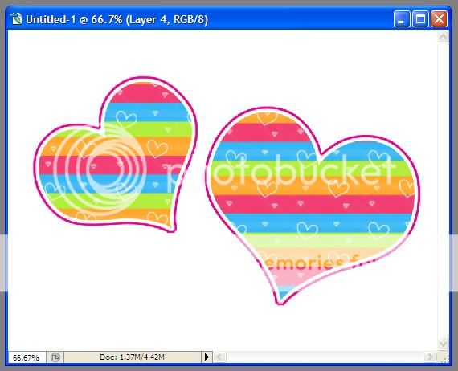Click the Untitled-1 title bar text
Image resolution: width=458 pixels, height=371 pixels.
coord(117,19)
